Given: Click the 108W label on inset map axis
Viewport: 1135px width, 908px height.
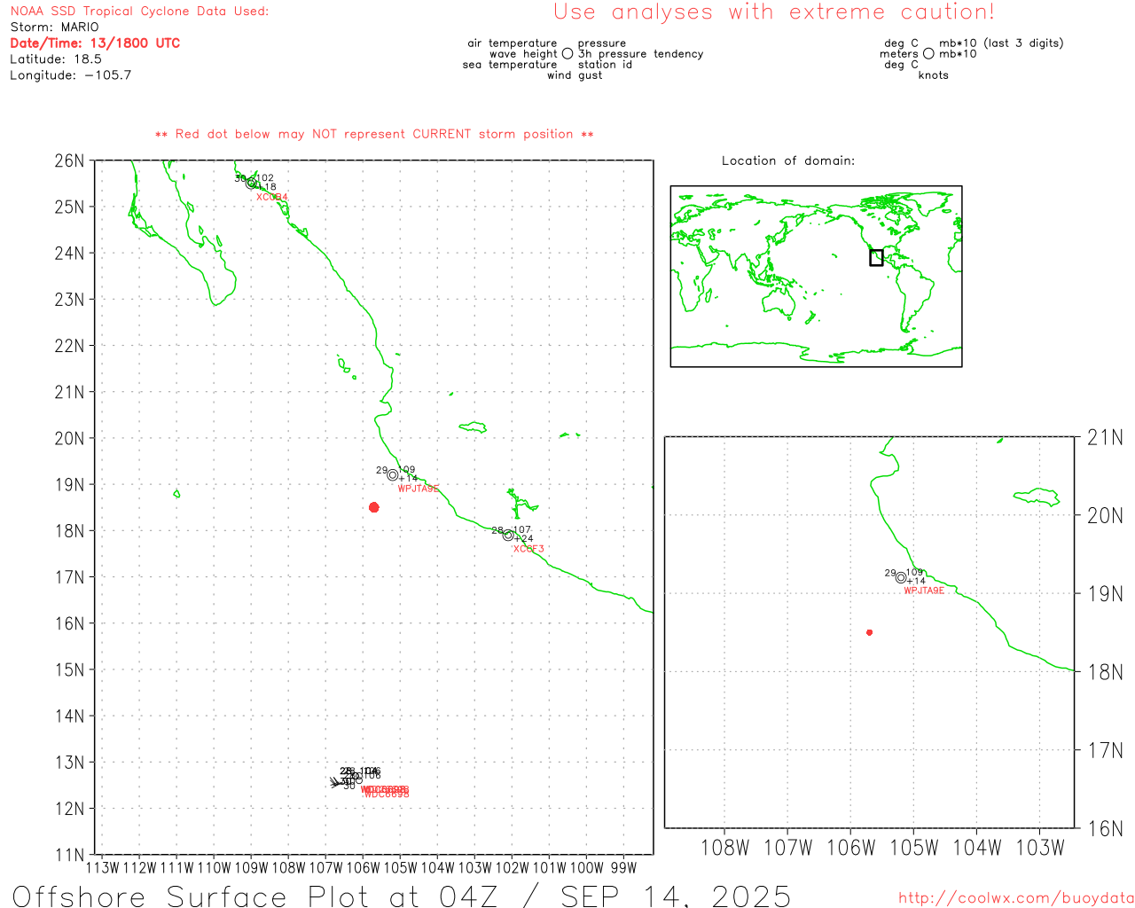Looking at the screenshot, I should pos(725,848).
